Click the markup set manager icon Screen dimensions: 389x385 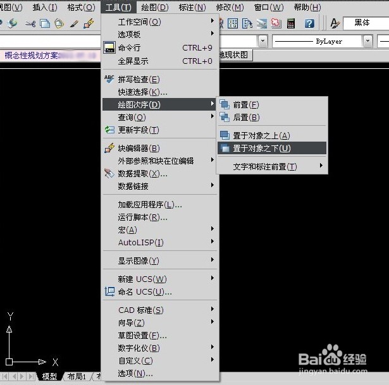[276, 23]
